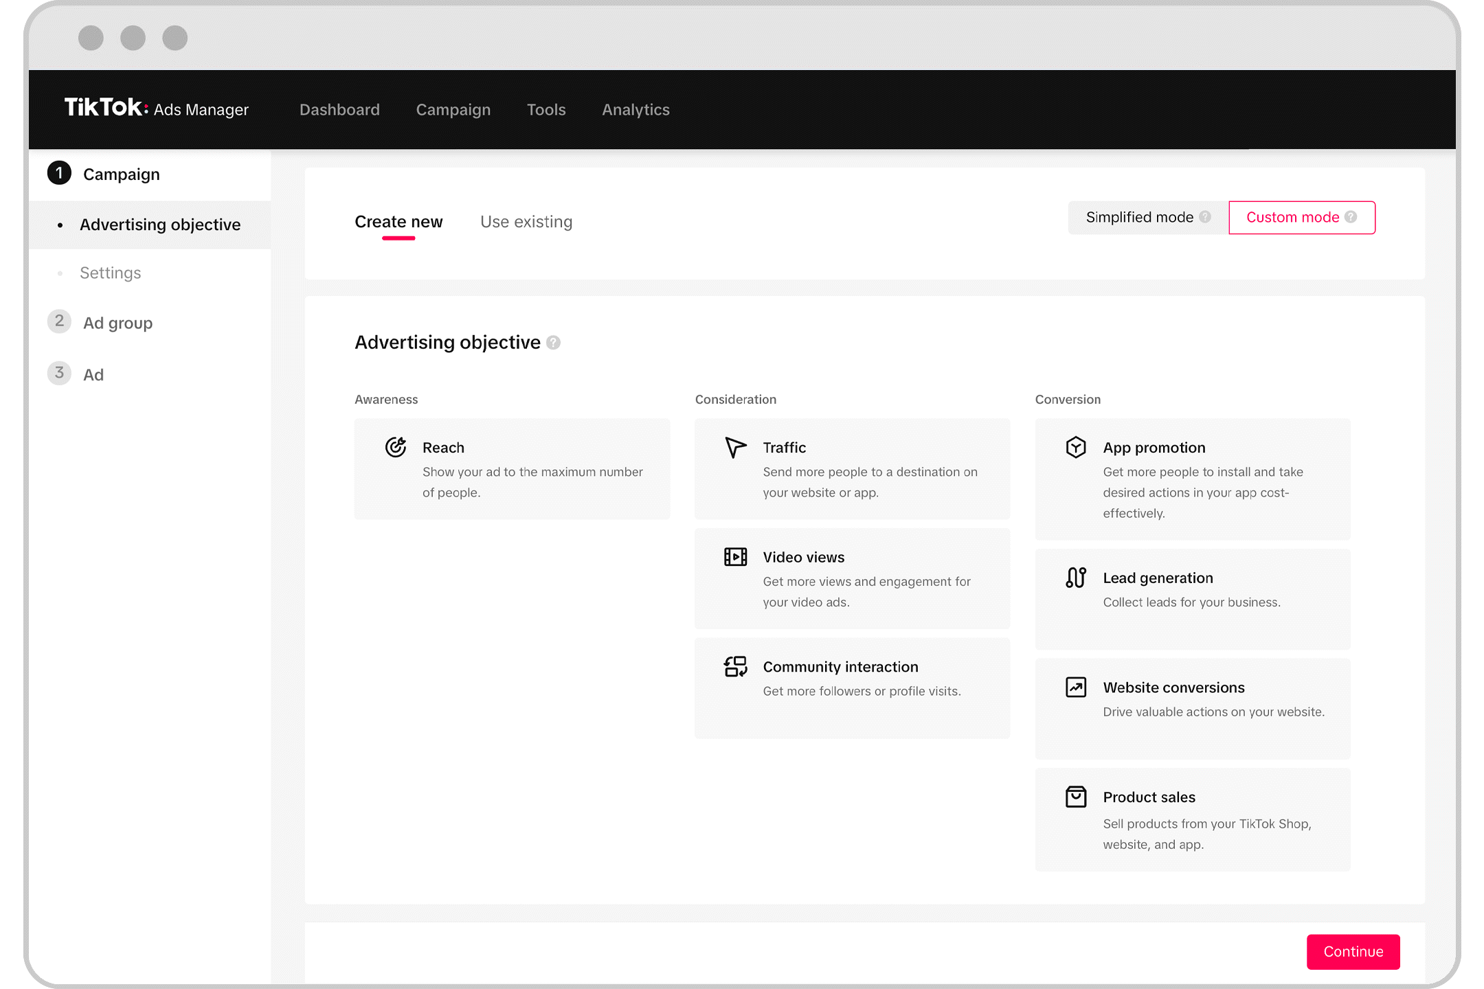Click 'Collect leads for your business.' text

tap(1191, 602)
